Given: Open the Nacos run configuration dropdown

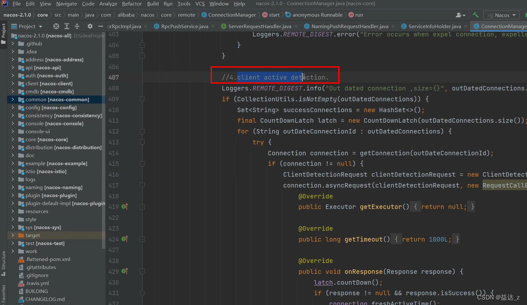Looking at the screenshot, I should click(502, 15).
